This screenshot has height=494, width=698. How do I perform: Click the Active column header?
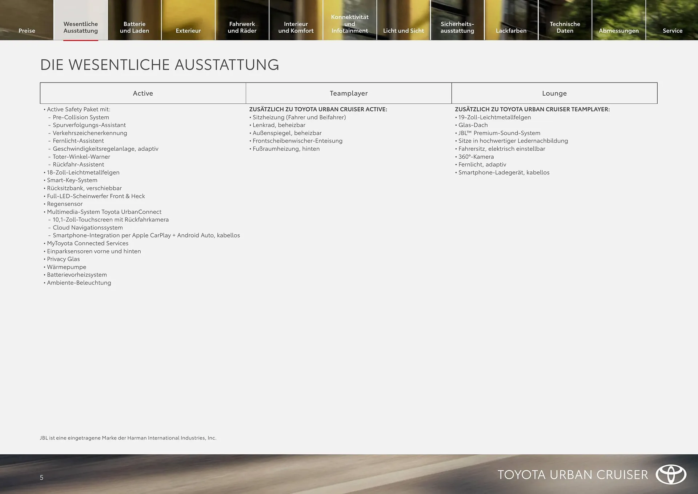[x=143, y=93]
